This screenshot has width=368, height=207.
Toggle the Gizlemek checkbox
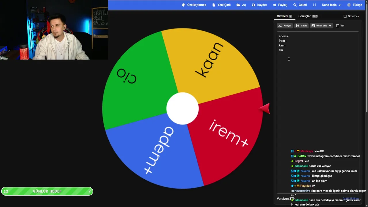[345, 16]
